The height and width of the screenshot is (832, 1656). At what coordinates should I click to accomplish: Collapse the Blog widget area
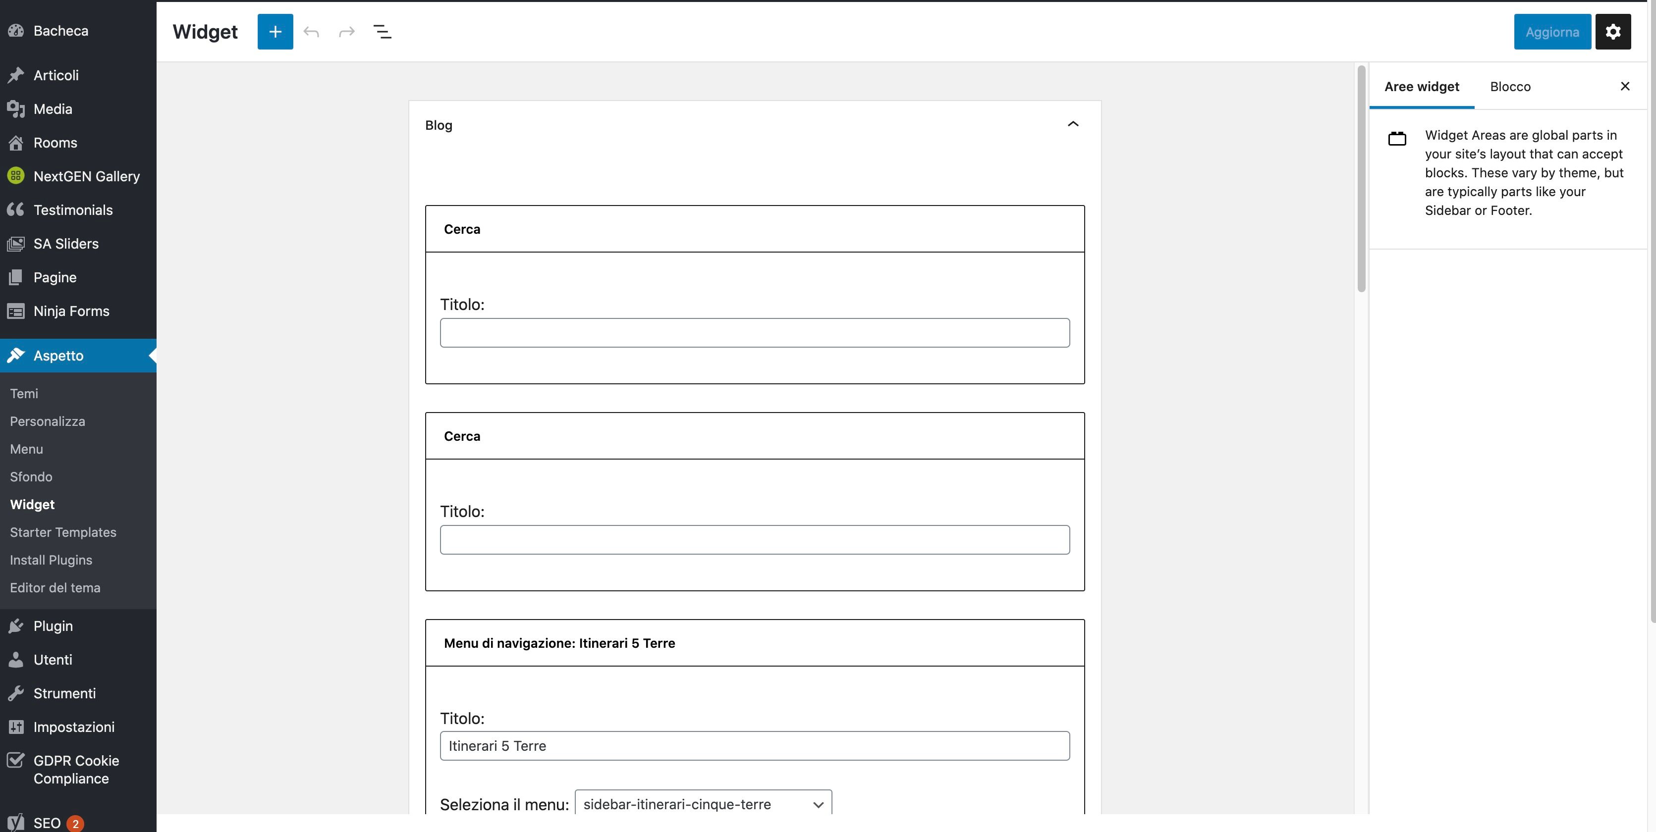pyautogui.click(x=1073, y=124)
